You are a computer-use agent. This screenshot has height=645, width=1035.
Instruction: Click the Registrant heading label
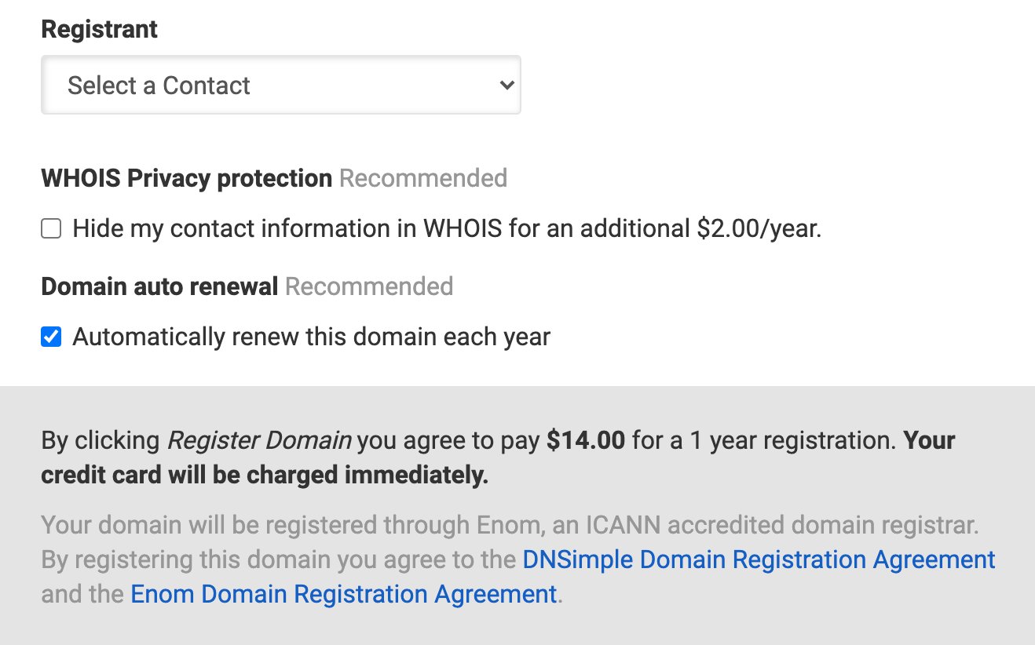pyautogui.click(x=99, y=28)
